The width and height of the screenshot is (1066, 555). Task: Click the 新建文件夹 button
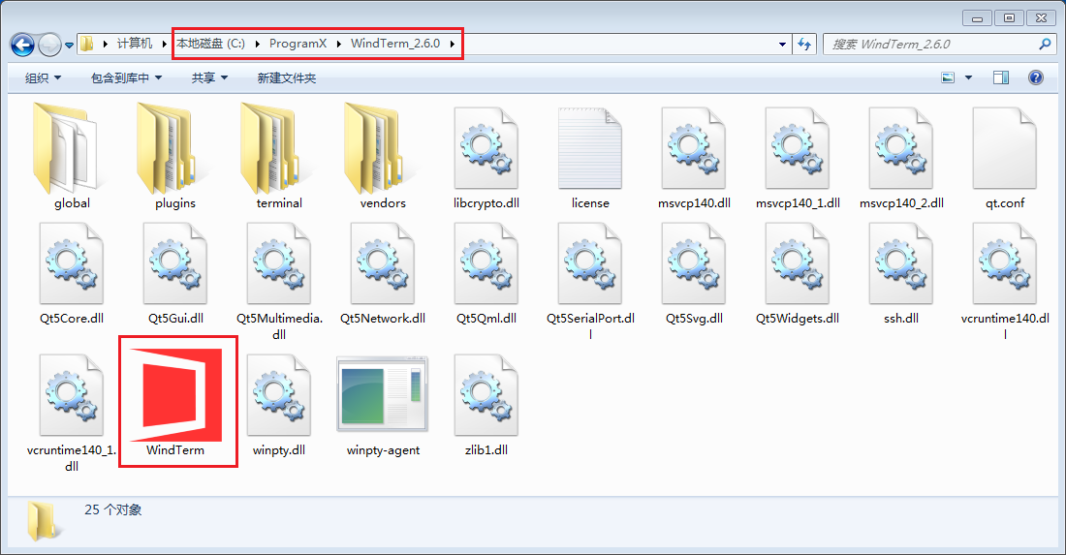pos(286,78)
